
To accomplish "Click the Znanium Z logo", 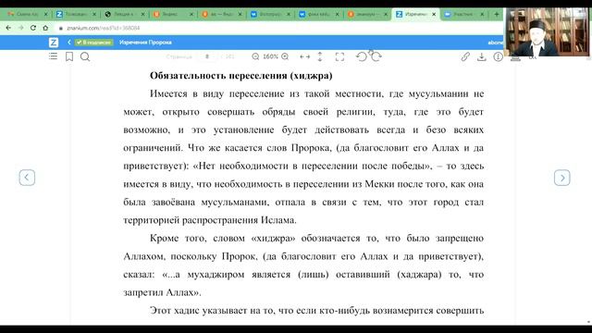I will pyautogui.click(x=54, y=43).
